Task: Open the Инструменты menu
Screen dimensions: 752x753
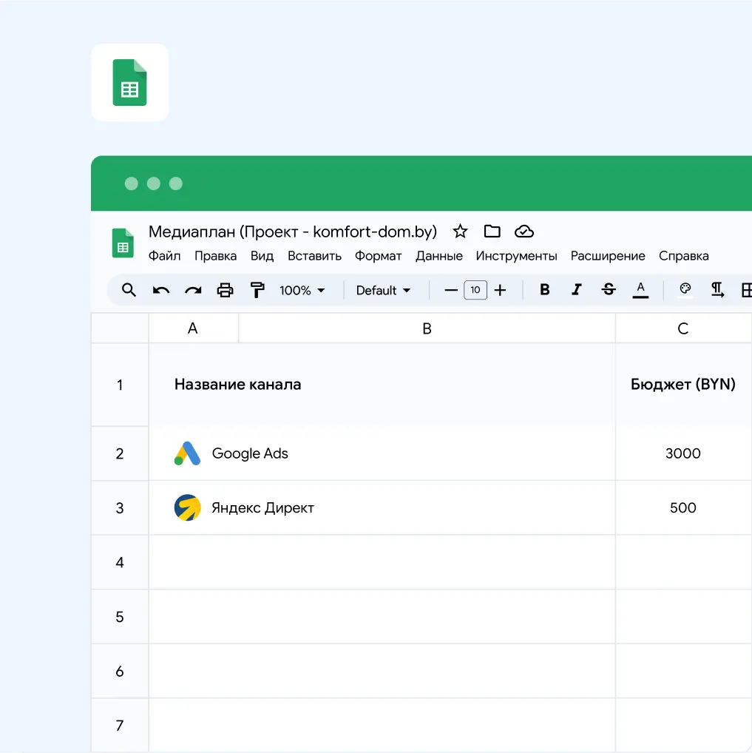Action: (516, 256)
